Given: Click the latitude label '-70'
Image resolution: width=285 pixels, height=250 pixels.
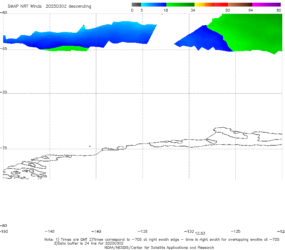Looking at the screenshot, I should tap(3, 92).
